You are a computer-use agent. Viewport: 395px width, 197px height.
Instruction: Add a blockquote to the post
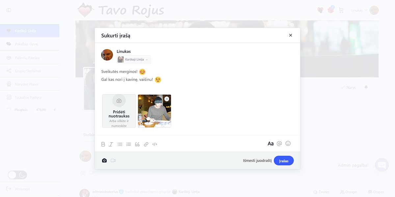click(137, 144)
